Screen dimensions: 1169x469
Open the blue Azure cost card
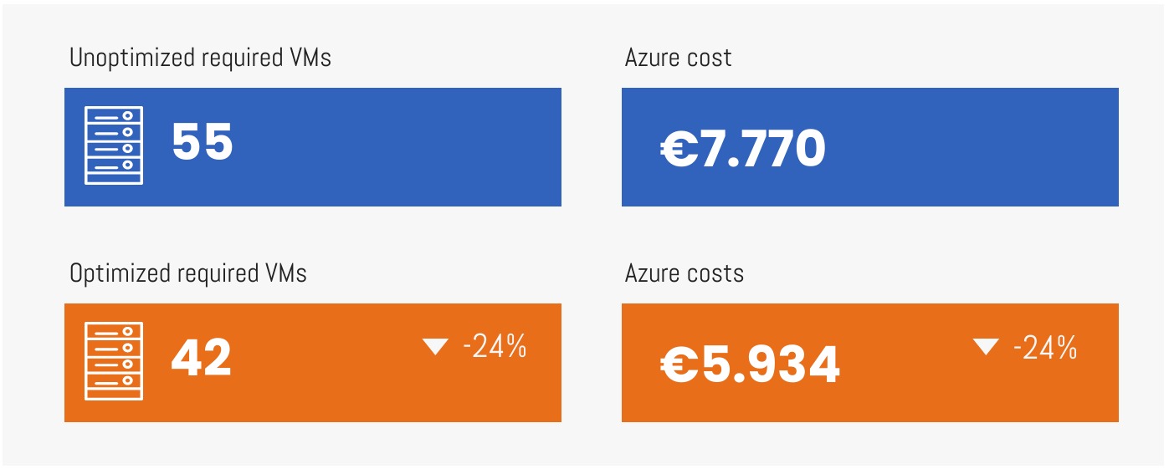pyautogui.click(x=870, y=147)
